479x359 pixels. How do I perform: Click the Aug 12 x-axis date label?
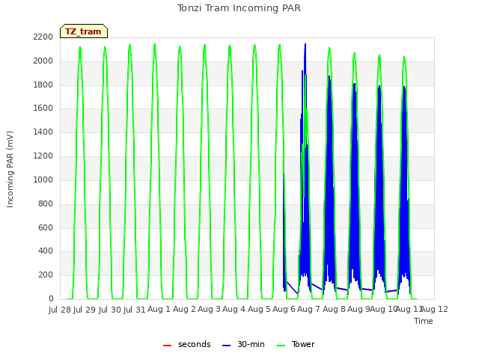pos(434,309)
